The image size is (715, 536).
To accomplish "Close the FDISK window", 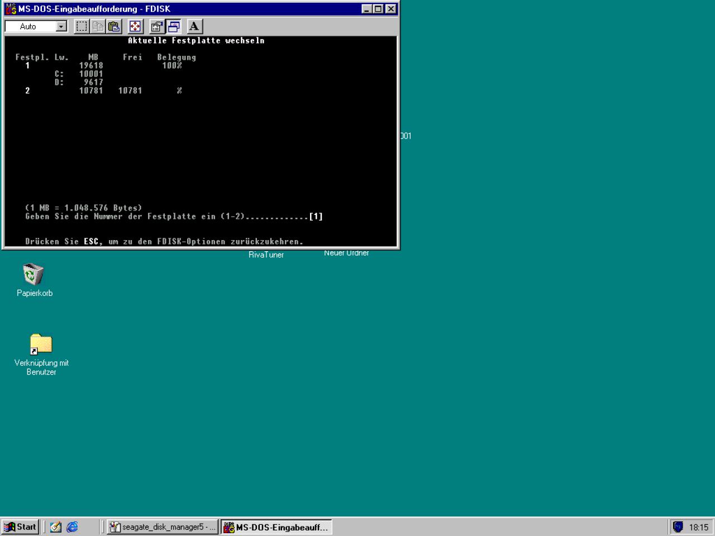I will 391,9.
